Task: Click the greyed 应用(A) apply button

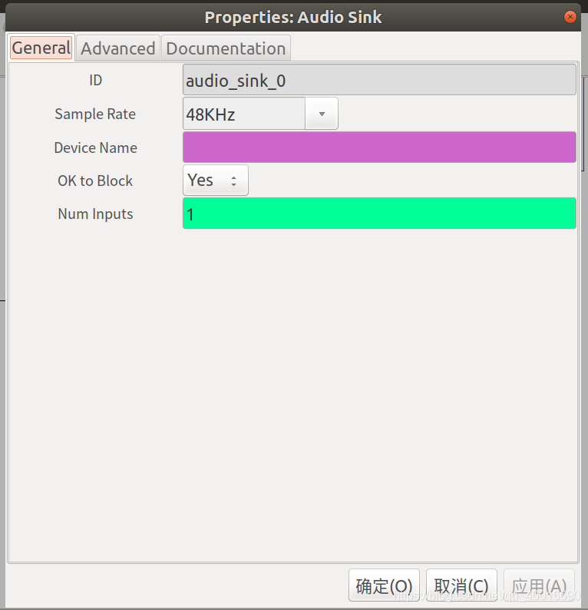Action: pos(539,585)
